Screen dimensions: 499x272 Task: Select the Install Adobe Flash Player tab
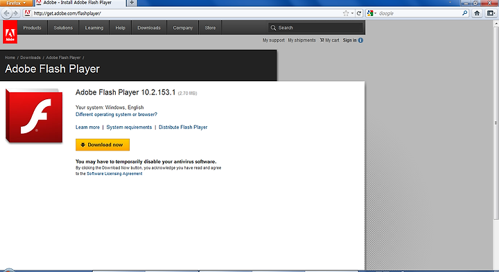point(80,3)
